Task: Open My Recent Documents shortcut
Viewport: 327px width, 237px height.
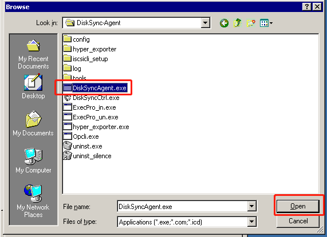Action: click(x=33, y=54)
